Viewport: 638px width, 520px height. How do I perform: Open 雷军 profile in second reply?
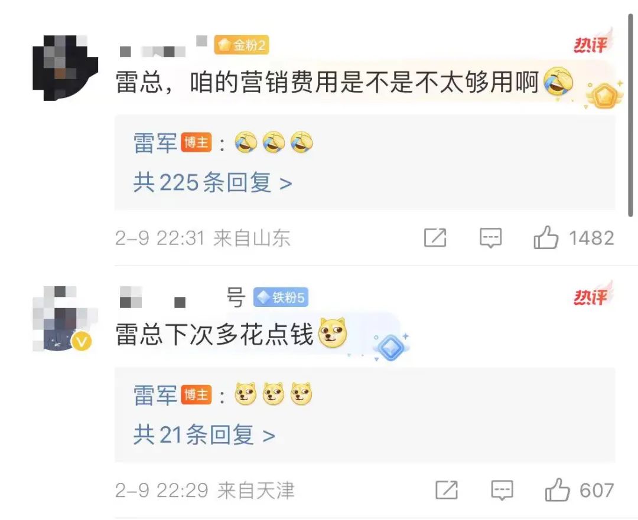(x=155, y=395)
